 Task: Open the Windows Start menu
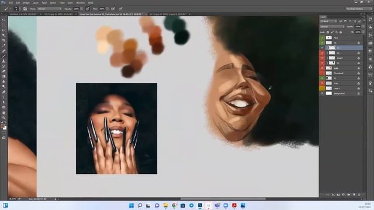pos(131,205)
